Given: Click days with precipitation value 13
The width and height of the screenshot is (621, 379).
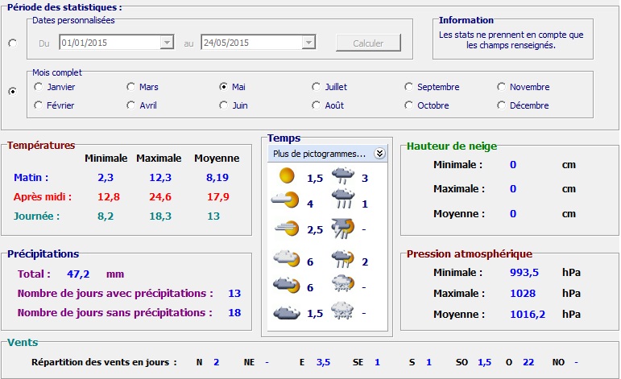Looking at the screenshot, I should pos(234,293).
